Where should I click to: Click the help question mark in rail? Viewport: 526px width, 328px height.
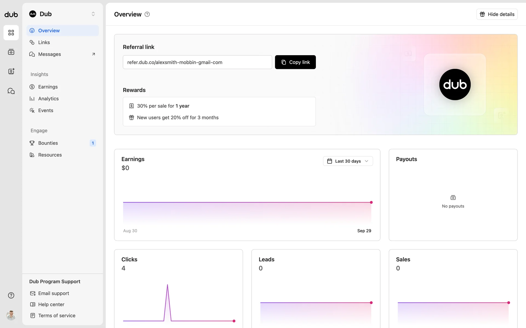click(x=11, y=295)
